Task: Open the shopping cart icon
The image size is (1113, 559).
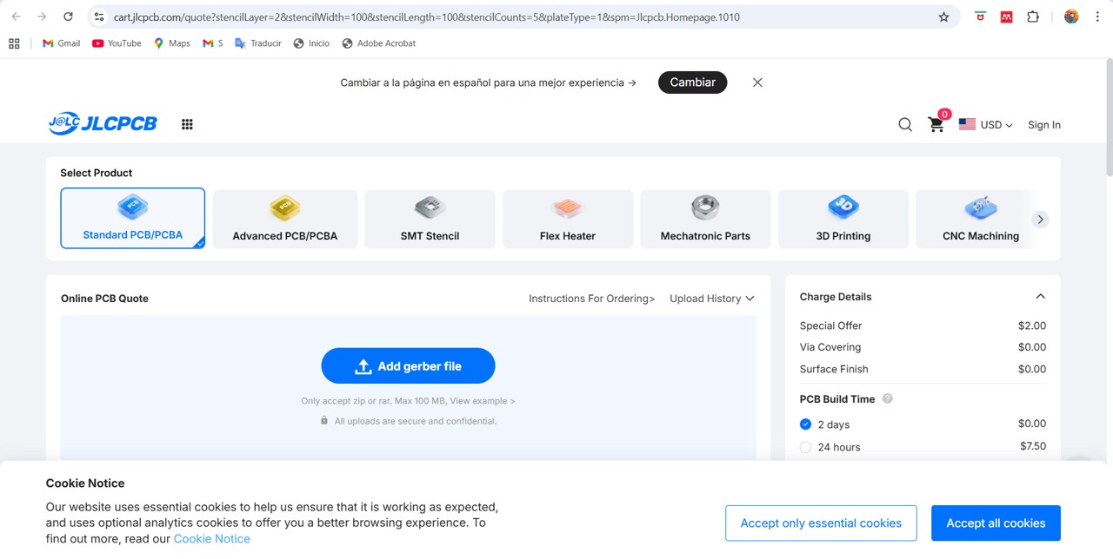Action: pyautogui.click(x=936, y=125)
